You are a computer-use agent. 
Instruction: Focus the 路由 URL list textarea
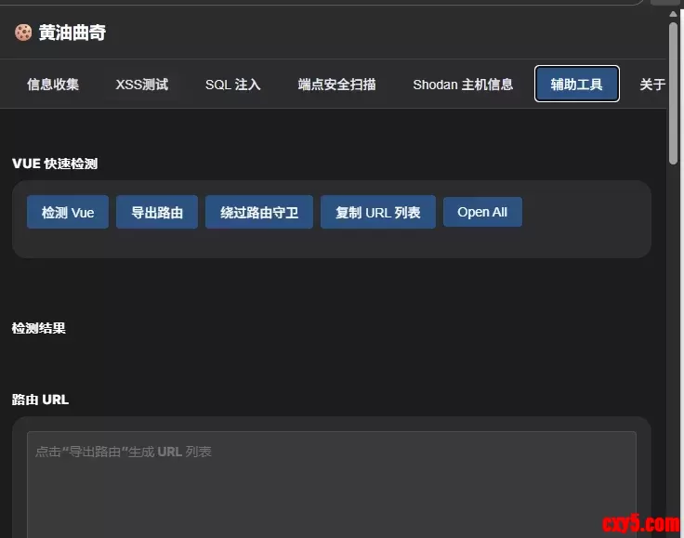(332, 485)
